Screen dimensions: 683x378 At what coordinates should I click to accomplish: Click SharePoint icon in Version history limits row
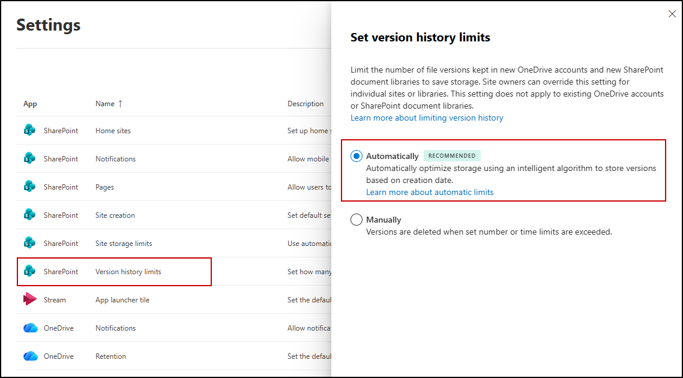pyautogui.click(x=29, y=271)
